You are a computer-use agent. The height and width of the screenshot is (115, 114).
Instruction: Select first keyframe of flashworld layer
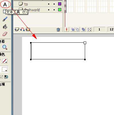point(65,10)
